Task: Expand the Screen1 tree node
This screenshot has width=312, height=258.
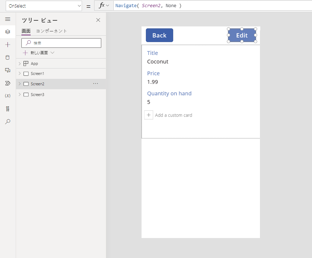Action: 20,74
